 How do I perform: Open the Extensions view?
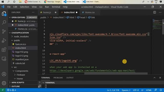pyautogui.click(x=4, y=50)
